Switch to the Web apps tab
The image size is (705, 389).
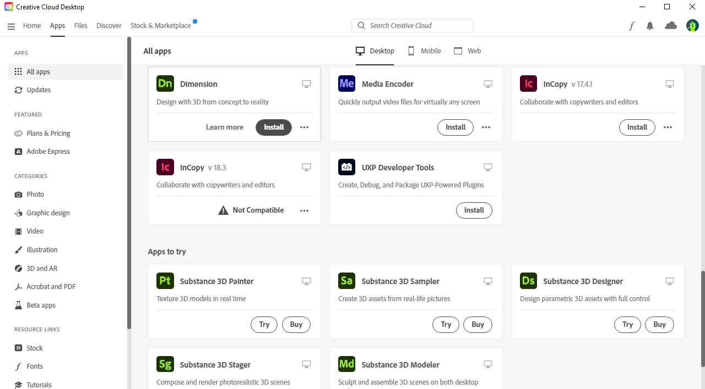pos(467,51)
